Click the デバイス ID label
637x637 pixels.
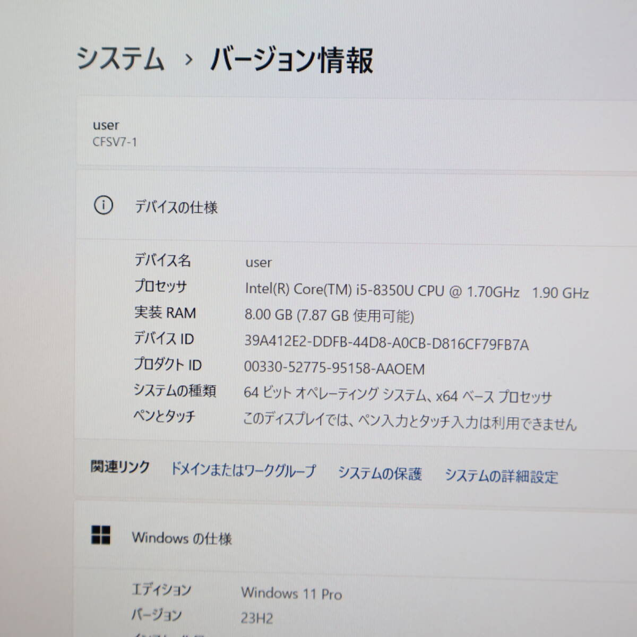[x=164, y=338]
